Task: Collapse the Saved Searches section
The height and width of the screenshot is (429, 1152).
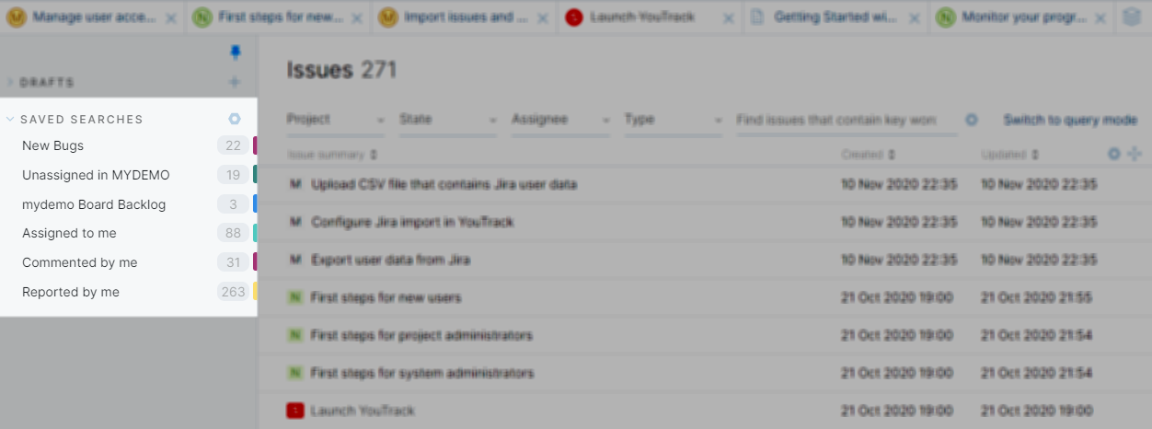Action: pyautogui.click(x=10, y=119)
